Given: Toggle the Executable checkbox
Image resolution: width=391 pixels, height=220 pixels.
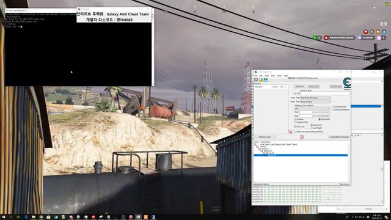Looking at the screenshot, I should tap(320, 119).
